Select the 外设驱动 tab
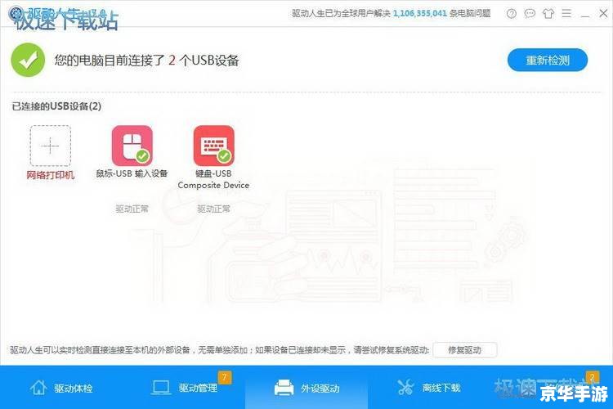Image resolution: width=613 pixels, height=409 pixels. tap(306, 388)
